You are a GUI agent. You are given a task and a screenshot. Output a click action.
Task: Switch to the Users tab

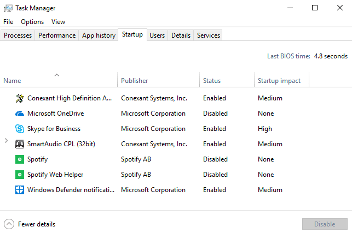[x=157, y=35]
